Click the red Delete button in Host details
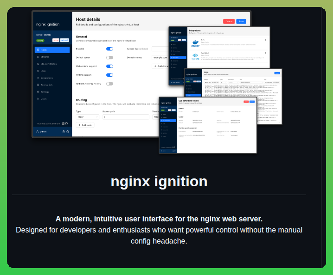This screenshot has height=275, width=333. (229, 22)
